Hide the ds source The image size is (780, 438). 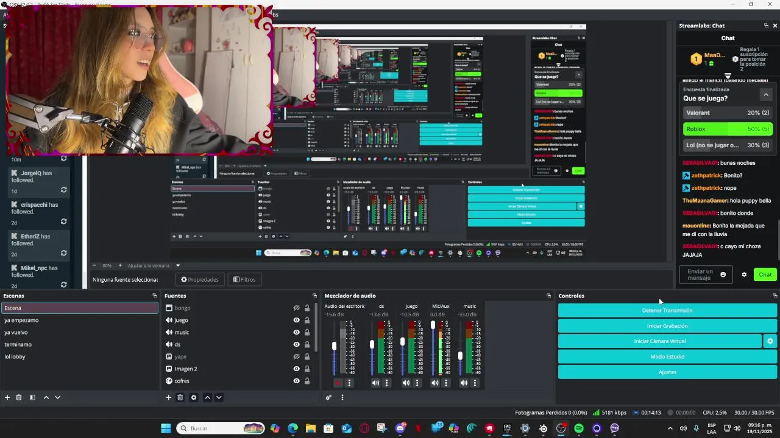coord(296,344)
